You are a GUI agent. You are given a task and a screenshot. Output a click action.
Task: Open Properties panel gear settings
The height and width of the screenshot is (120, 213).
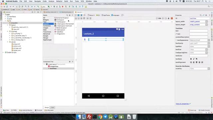(x=206, y=15)
